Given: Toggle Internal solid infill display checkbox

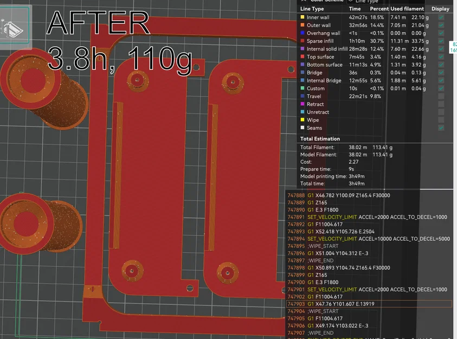Looking at the screenshot, I should pos(441,49).
